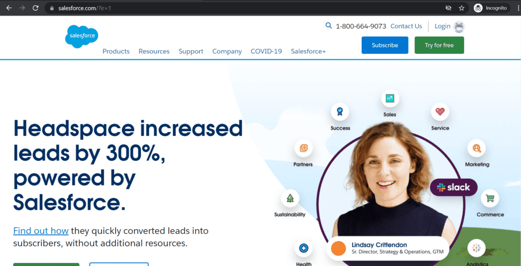The height and width of the screenshot is (266, 521).
Task: Open the COVID-19 menu
Action: pos(266,51)
